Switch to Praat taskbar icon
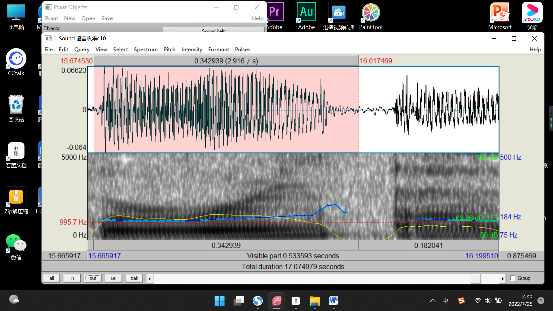Viewport: 553px width, 311px height. coord(277,301)
